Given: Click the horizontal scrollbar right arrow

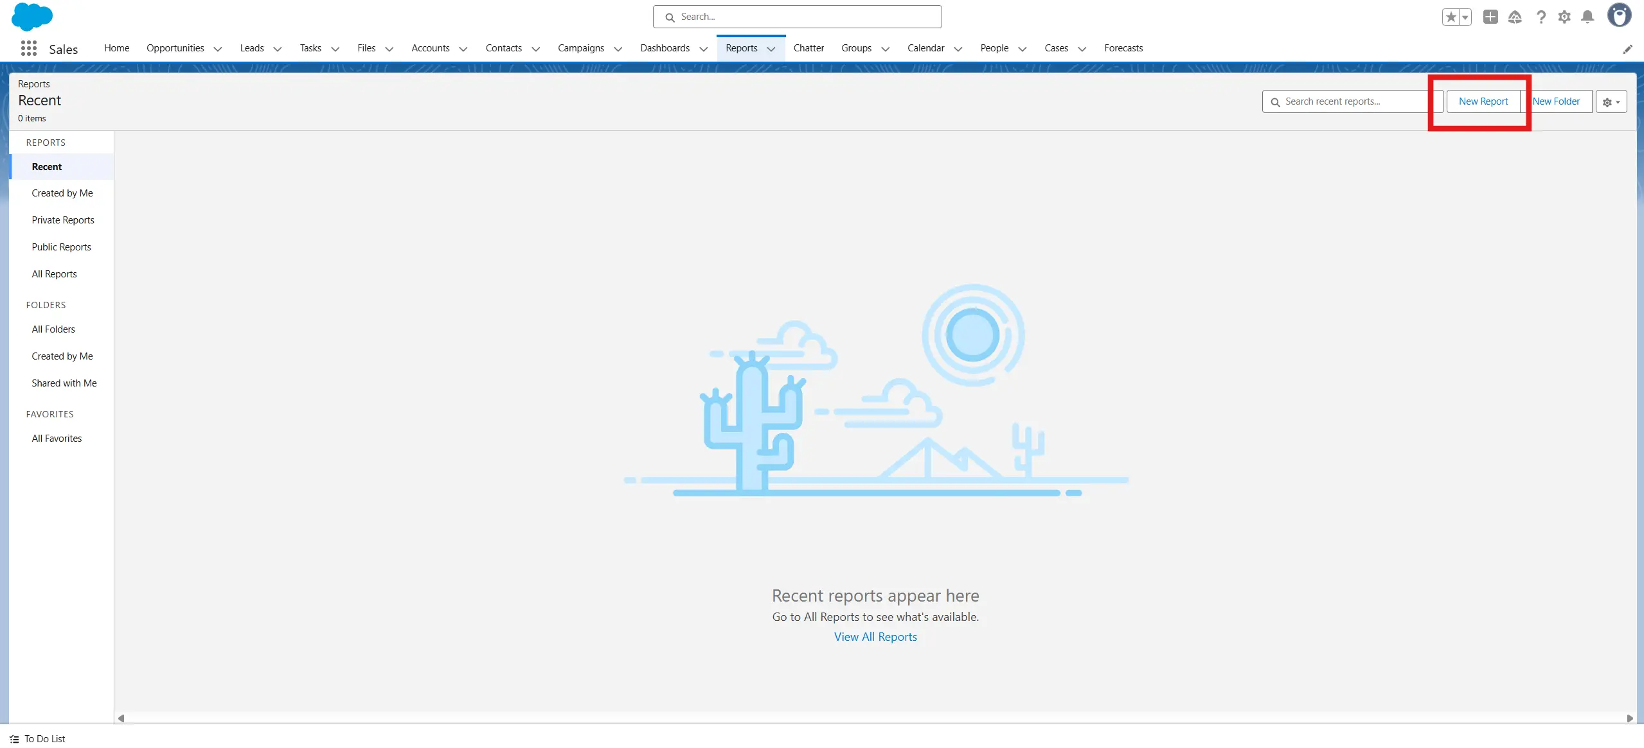Looking at the screenshot, I should pos(1629,718).
